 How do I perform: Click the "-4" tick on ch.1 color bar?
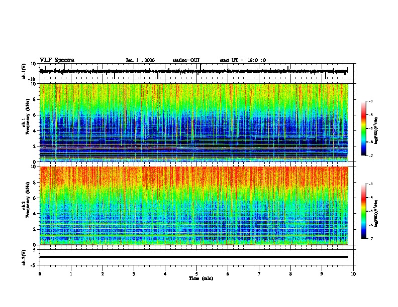click(x=370, y=115)
